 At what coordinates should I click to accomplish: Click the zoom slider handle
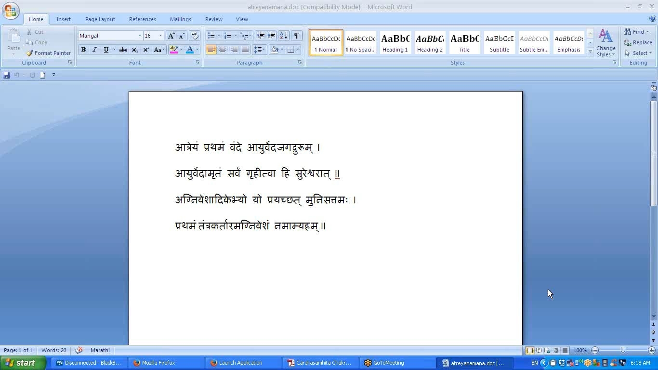click(x=623, y=350)
